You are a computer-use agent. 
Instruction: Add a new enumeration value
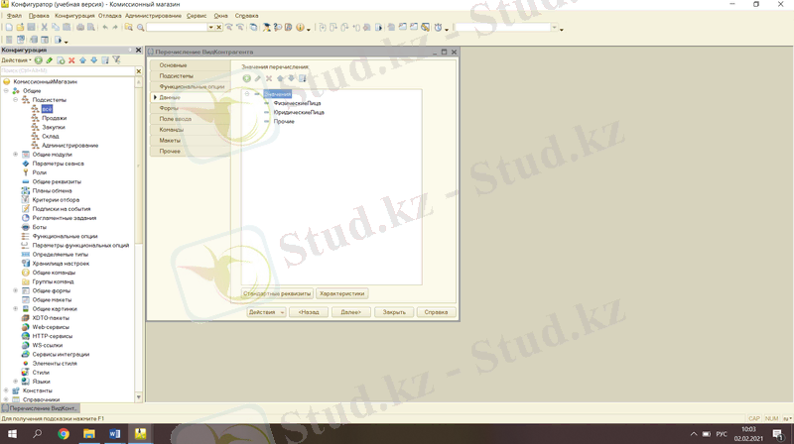[x=246, y=78]
